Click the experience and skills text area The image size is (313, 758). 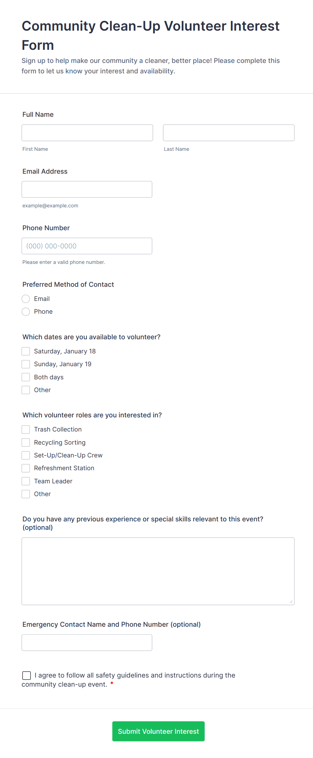(x=158, y=571)
